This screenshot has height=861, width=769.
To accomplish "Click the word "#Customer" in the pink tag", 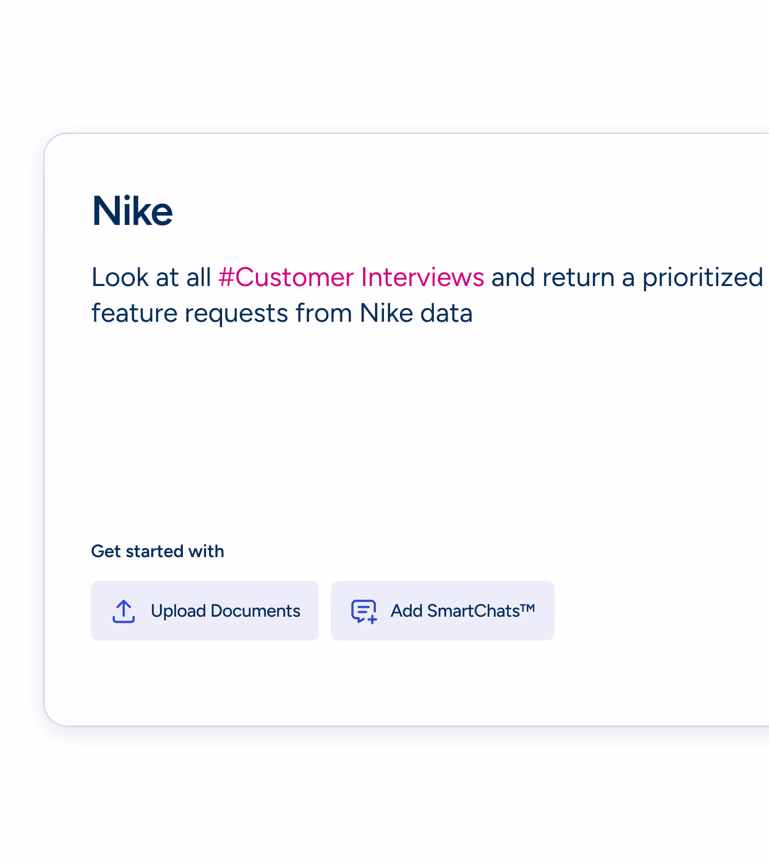I will point(286,277).
